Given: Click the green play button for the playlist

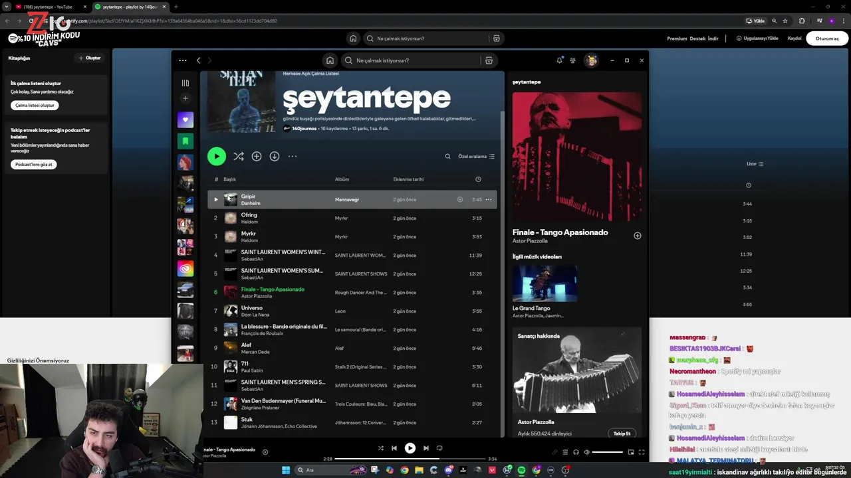Looking at the screenshot, I should [216, 156].
